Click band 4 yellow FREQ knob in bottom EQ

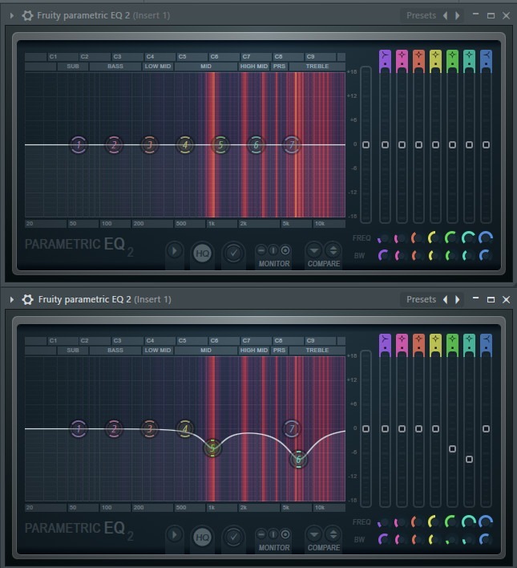[434, 522]
